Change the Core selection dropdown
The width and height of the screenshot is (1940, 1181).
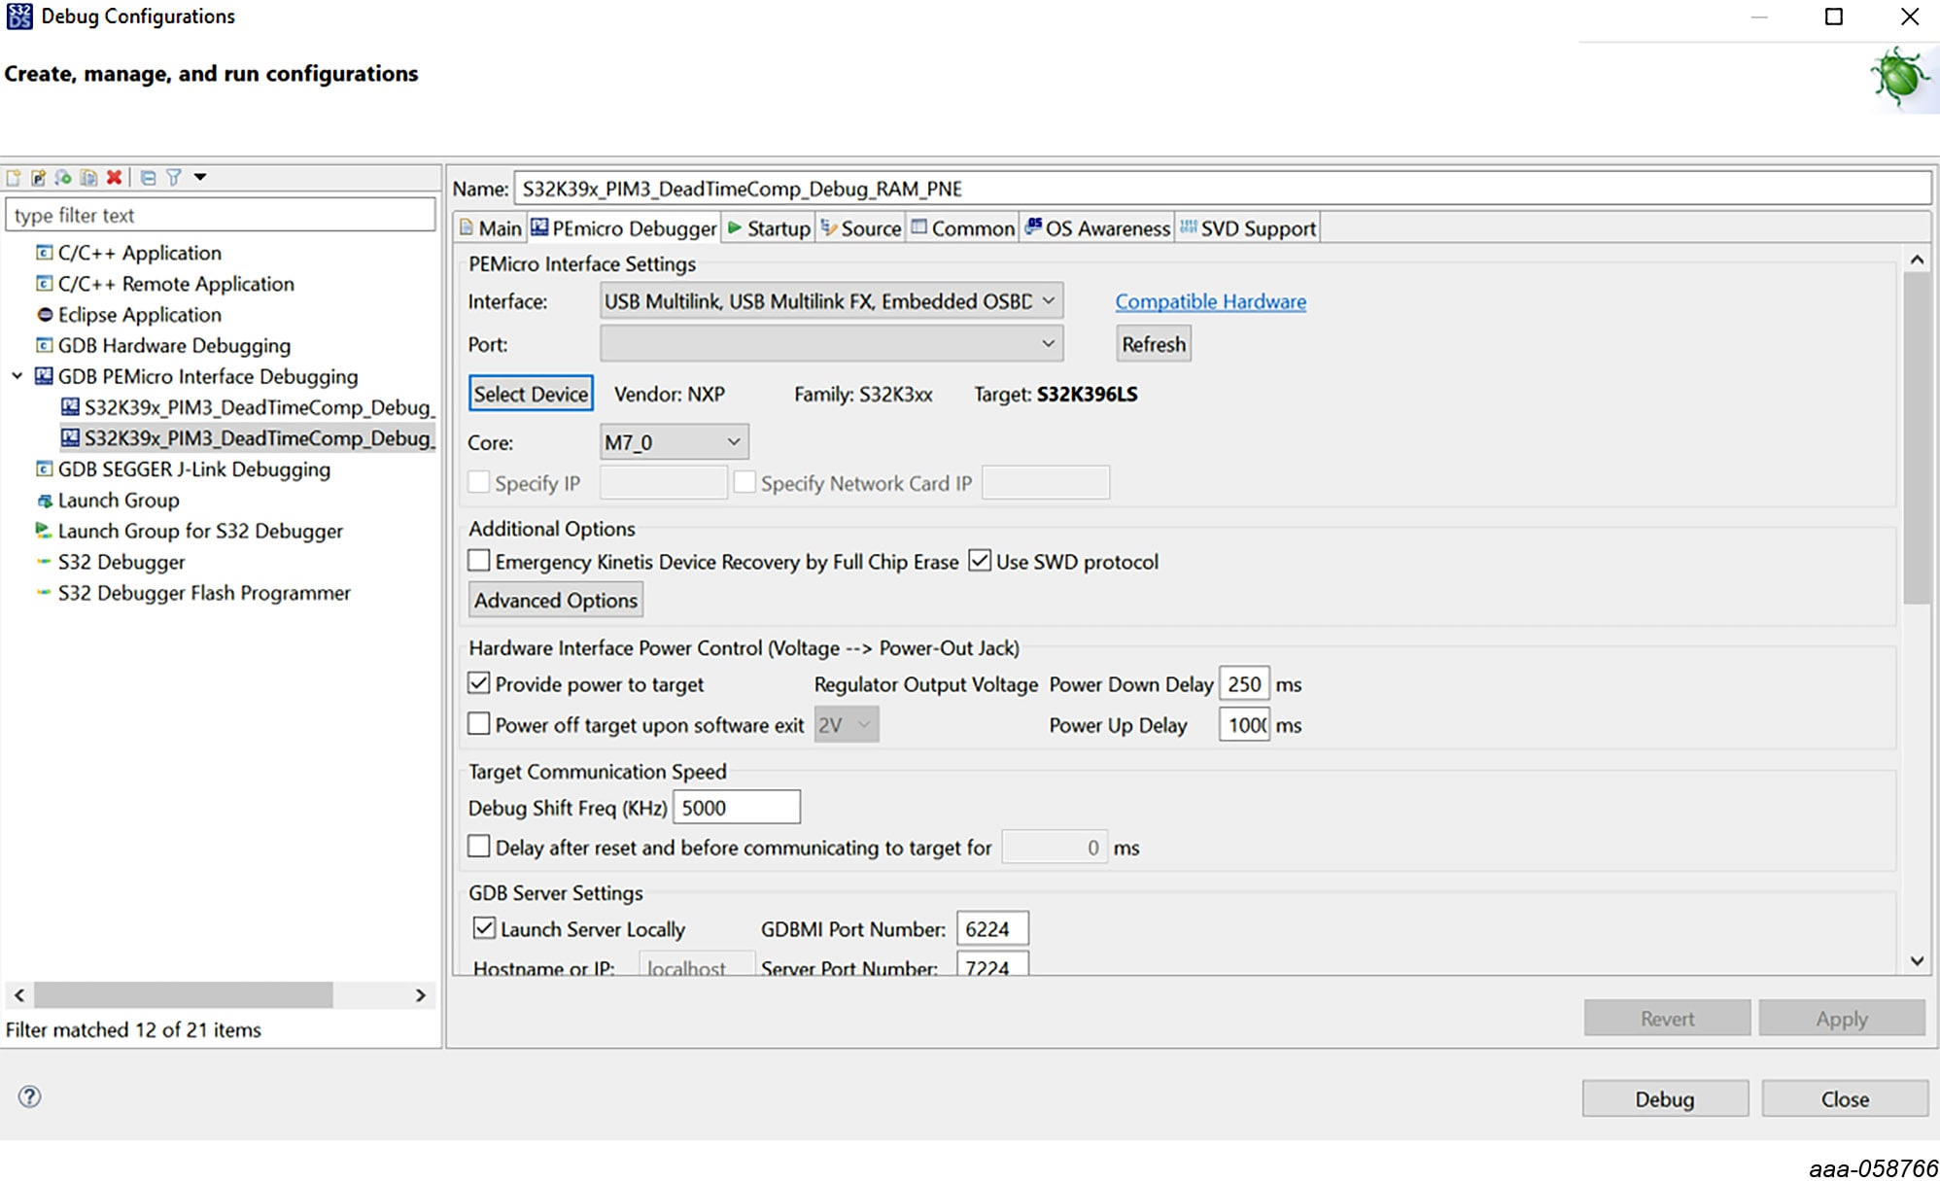tap(734, 441)
